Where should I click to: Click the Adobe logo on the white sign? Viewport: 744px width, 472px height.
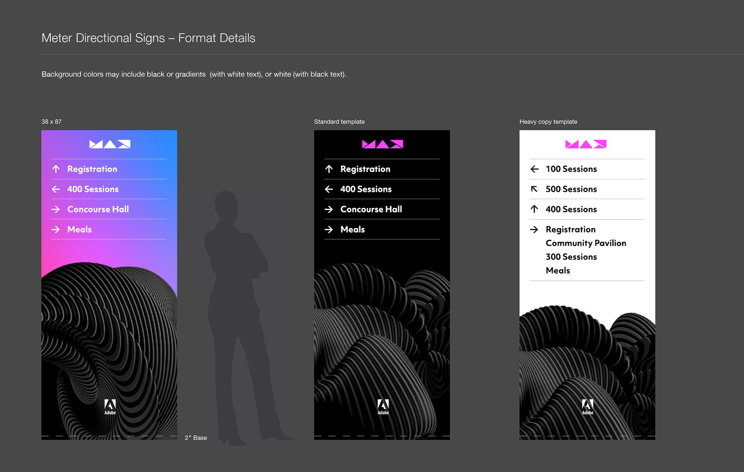pos(587,407)
